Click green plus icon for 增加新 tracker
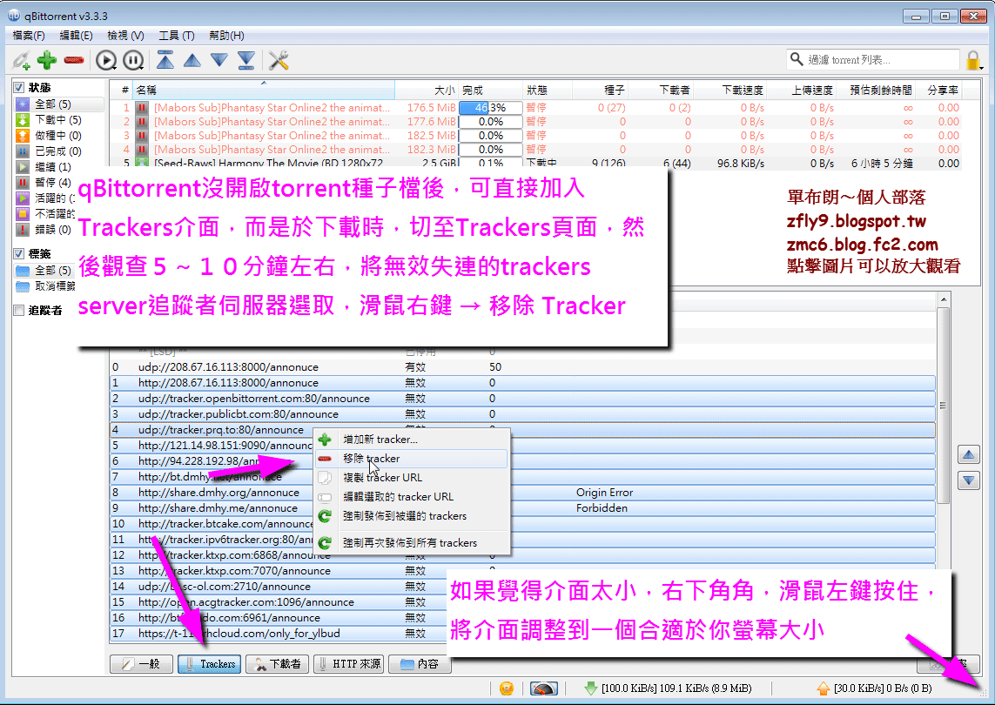The image size is (995, 705). pyautogui.click(x=325, y=440)
